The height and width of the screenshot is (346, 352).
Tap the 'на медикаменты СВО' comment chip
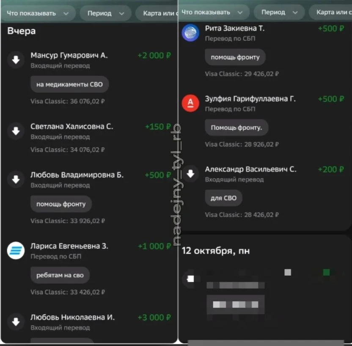[69, 84]
